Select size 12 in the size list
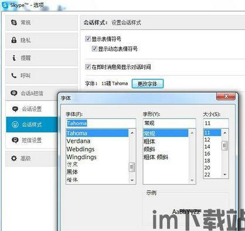 pos(212,140)
